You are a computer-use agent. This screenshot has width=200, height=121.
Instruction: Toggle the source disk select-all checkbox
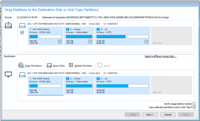(x=22, y=32)
